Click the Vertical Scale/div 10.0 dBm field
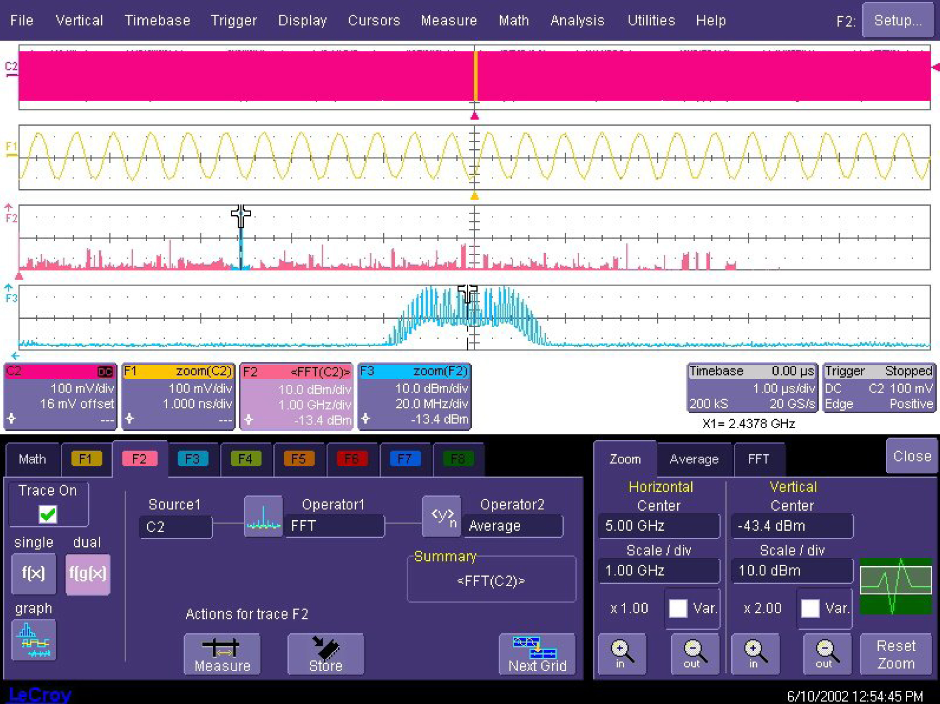The image size is (940, 704). pos(792,571)
